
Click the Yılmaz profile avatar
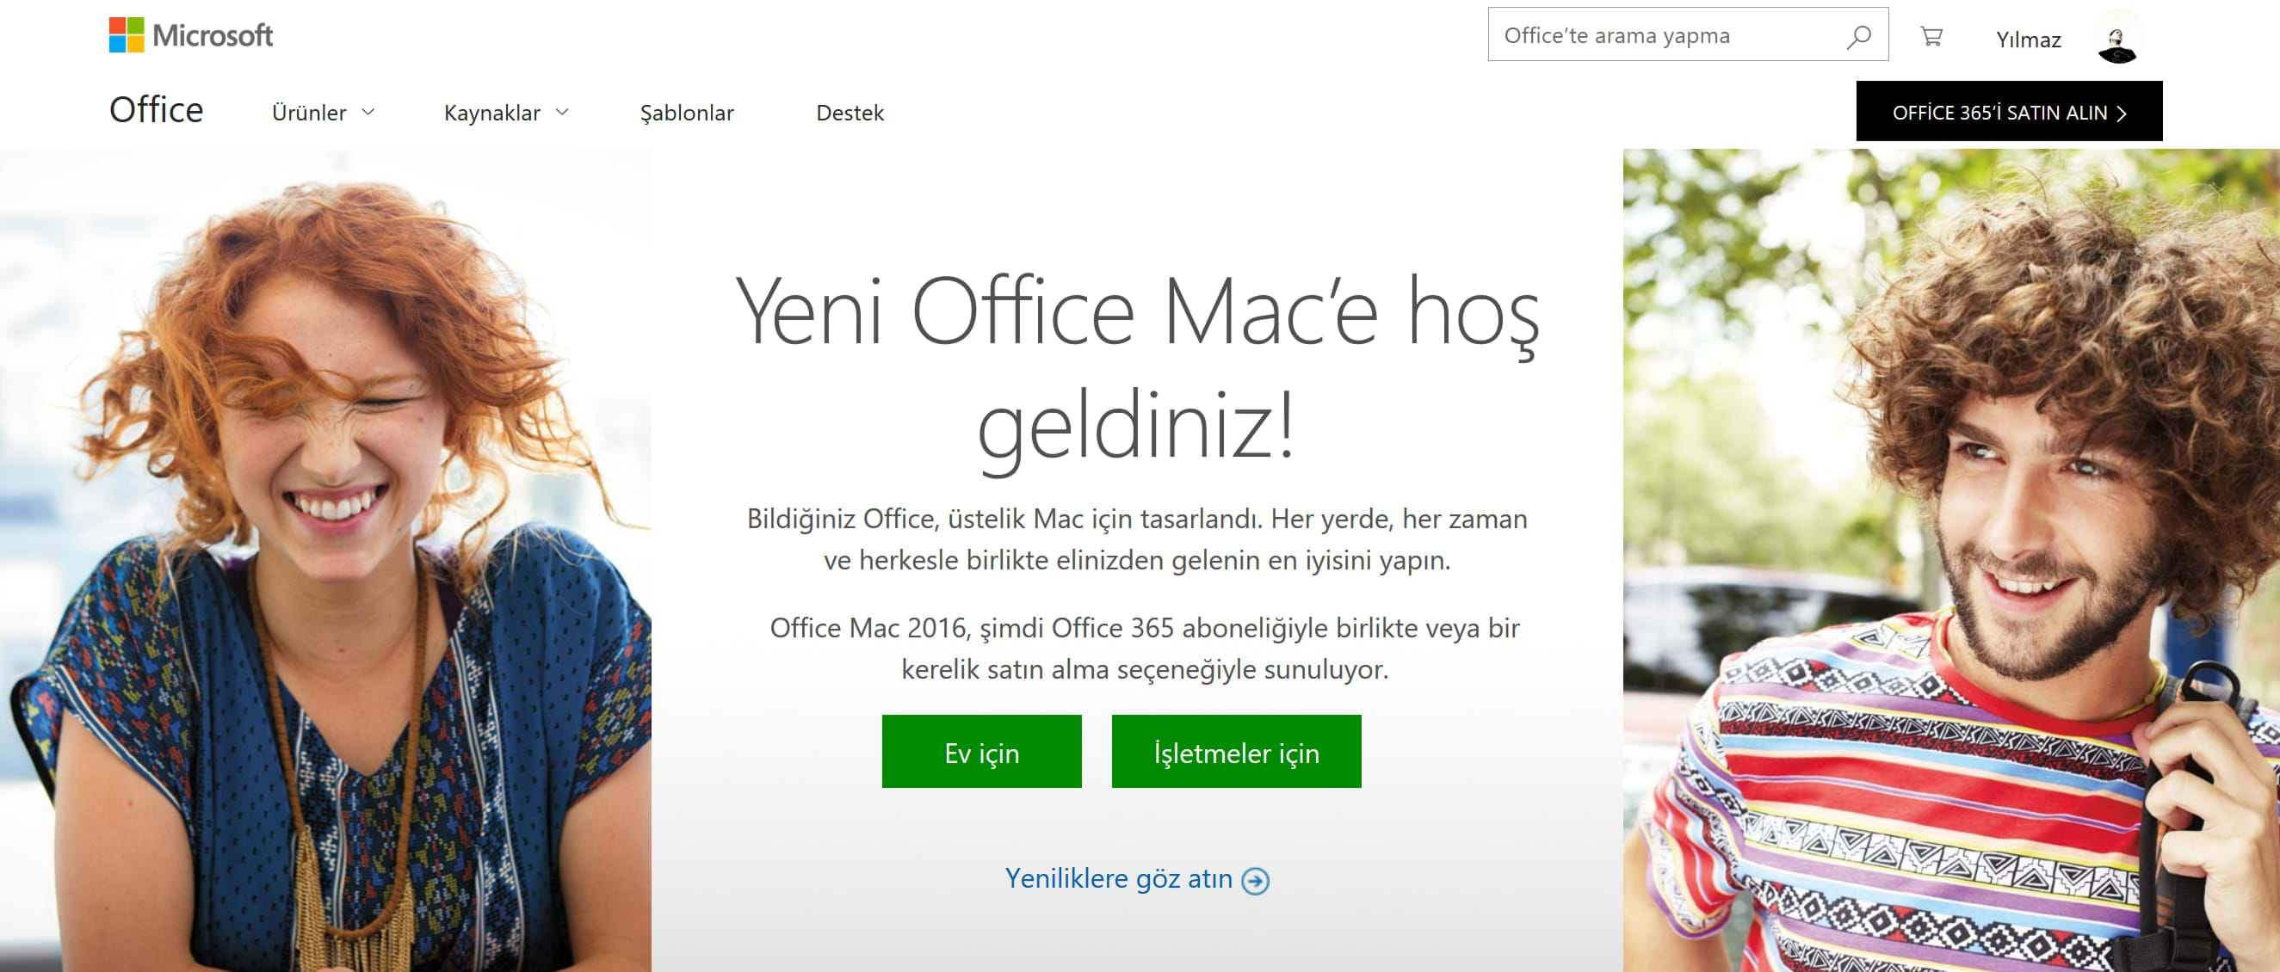[x=2117, y=38]
